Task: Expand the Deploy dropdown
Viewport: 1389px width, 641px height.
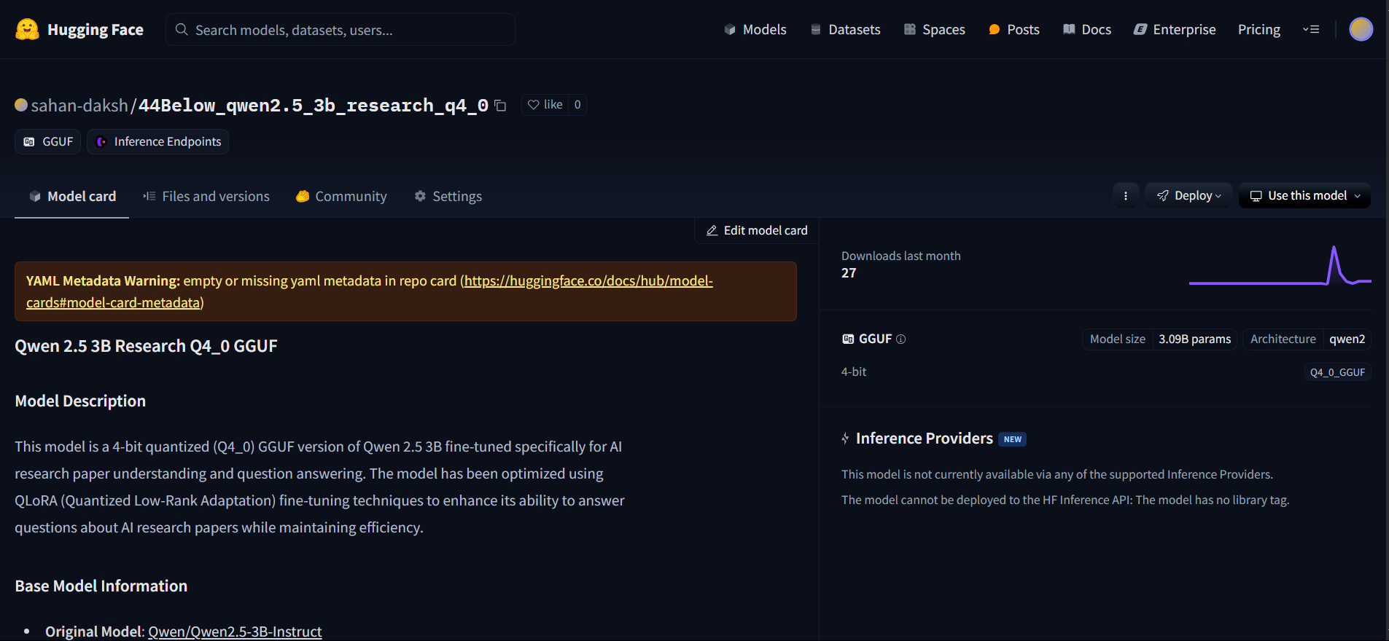Action: (x=1188, y=196)
